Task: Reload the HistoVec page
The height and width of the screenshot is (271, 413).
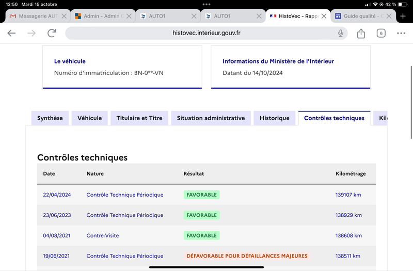Action: click(52, 33)
